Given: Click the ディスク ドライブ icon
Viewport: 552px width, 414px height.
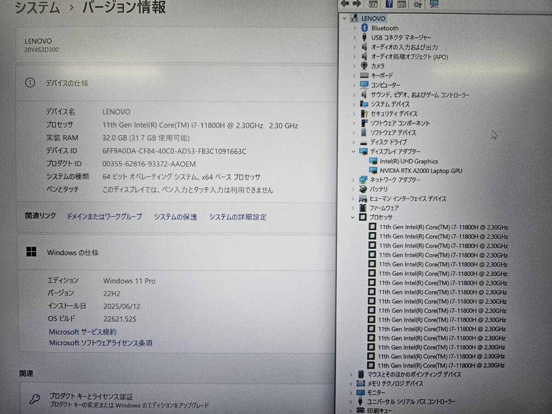Looking at the screenshot, I should (364, 142).
